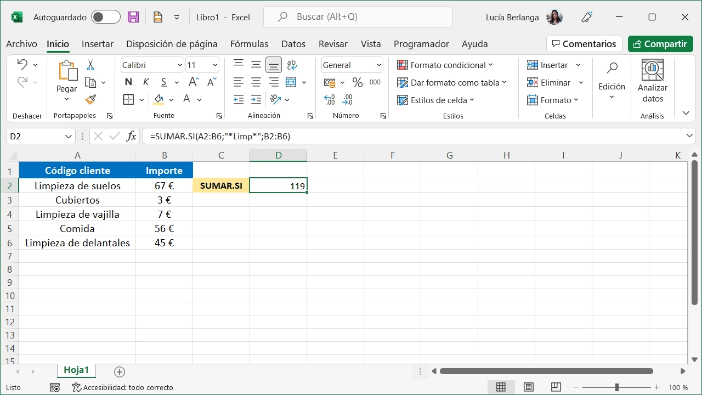Screen dimensions: 702x395
Task: Open the number format General dropdown
Action: click(x=380, y=65)
